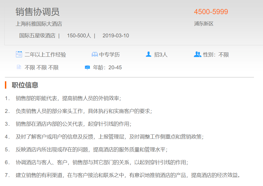Click the posting date 2019-03-10
This screenshot has height=186, width=263.
[116, 35]
